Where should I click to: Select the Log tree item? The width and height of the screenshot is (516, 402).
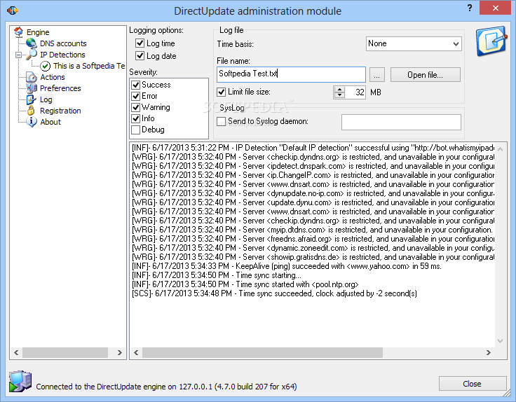pos(46,99)
